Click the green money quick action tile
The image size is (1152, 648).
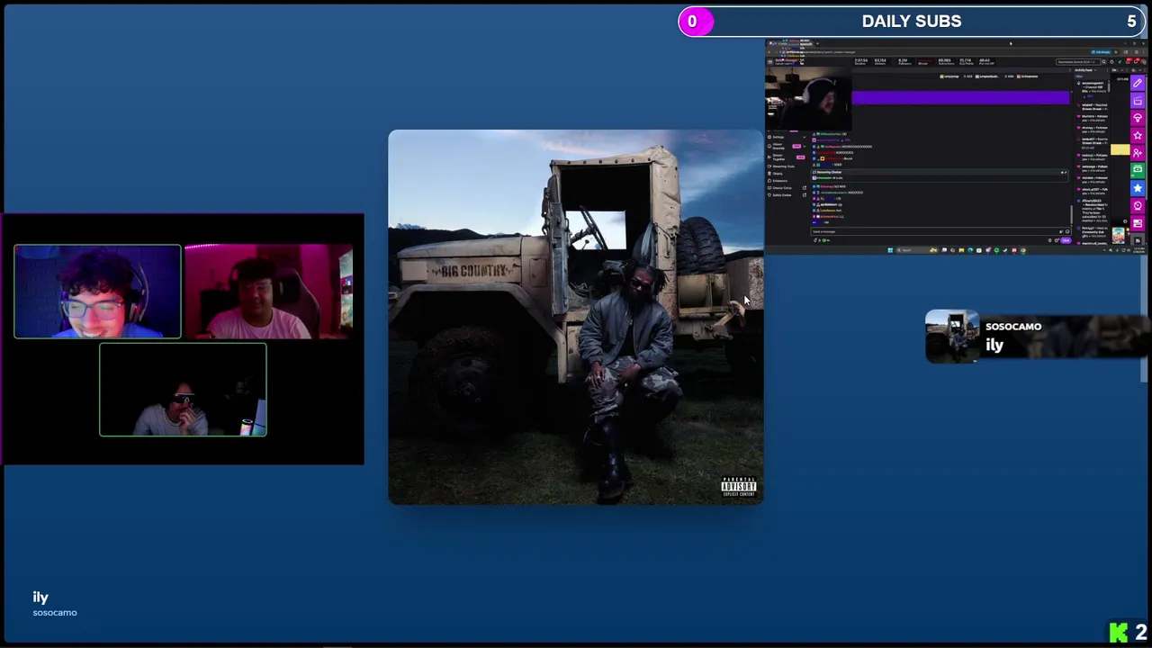pyautogui.click(x=1138, y=170)
